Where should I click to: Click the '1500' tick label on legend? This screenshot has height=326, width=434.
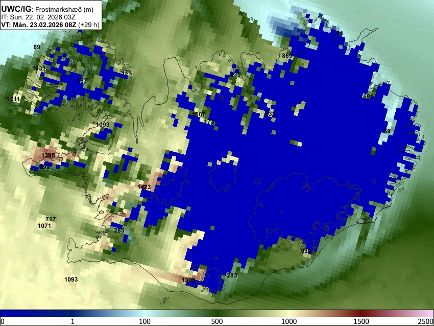point(361,321)
